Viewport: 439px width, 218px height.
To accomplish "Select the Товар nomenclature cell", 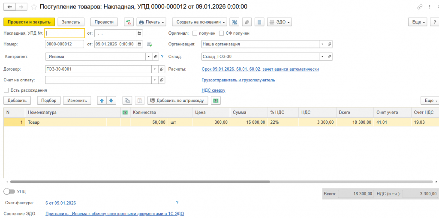I will click(x=66, y=122).
